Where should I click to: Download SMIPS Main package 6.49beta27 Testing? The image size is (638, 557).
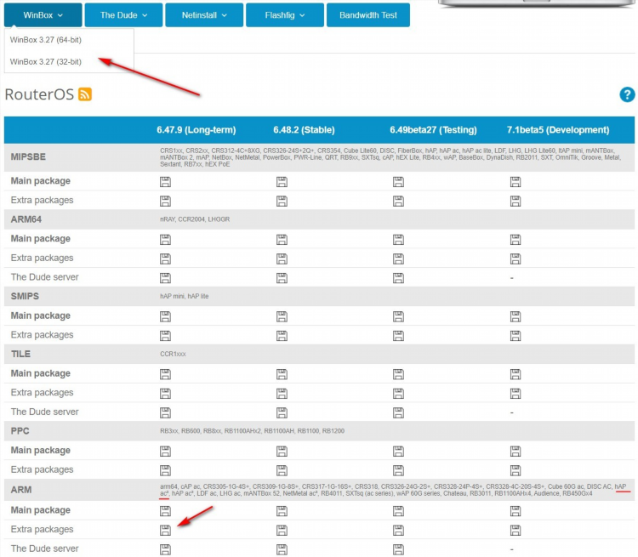point(398,316)
